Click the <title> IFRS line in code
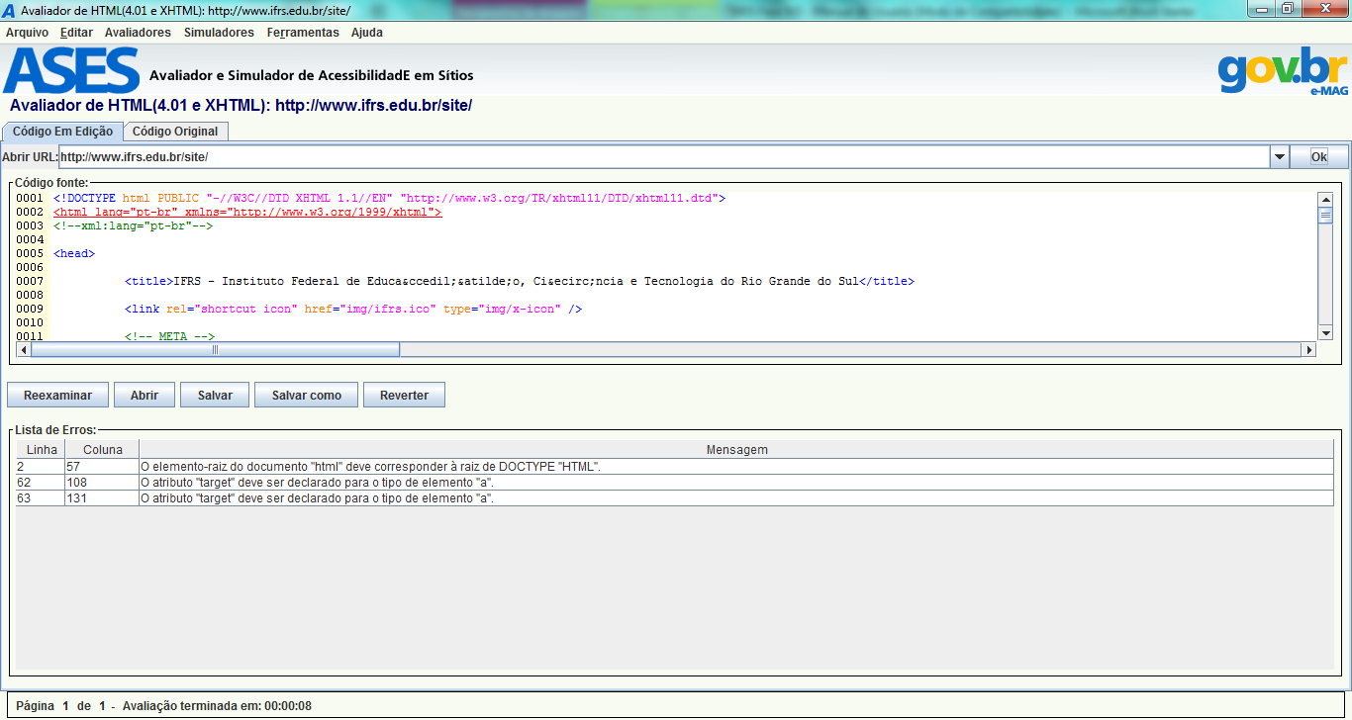This screenshot has height=720, width=1352. (x=520, y=282)
